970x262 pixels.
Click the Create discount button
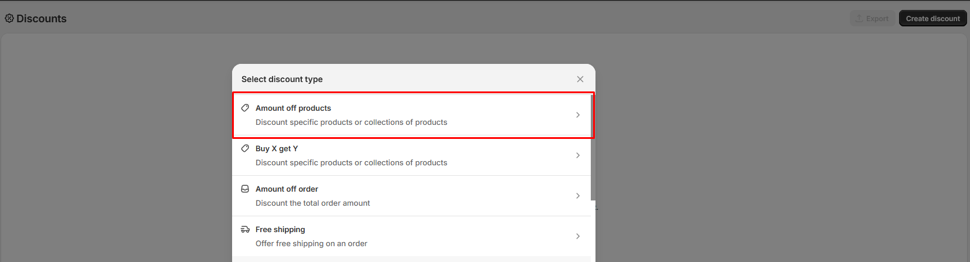point(932,18)
